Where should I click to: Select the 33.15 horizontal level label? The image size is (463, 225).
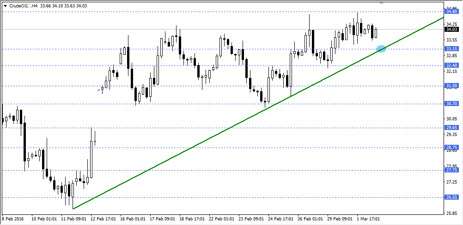point(451,48)
